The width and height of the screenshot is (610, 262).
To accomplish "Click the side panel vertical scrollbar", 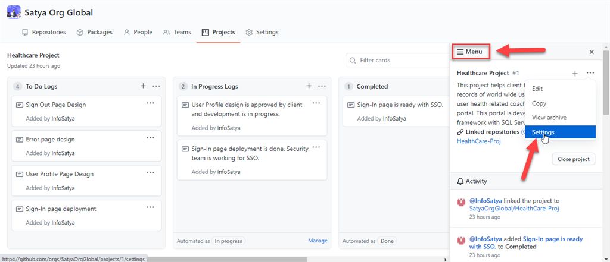I will point(606,83).
